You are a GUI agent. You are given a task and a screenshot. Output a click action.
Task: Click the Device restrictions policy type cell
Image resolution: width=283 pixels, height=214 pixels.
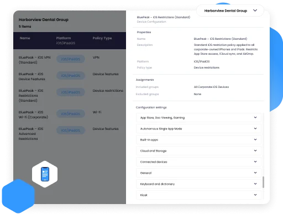click(108, 91)
